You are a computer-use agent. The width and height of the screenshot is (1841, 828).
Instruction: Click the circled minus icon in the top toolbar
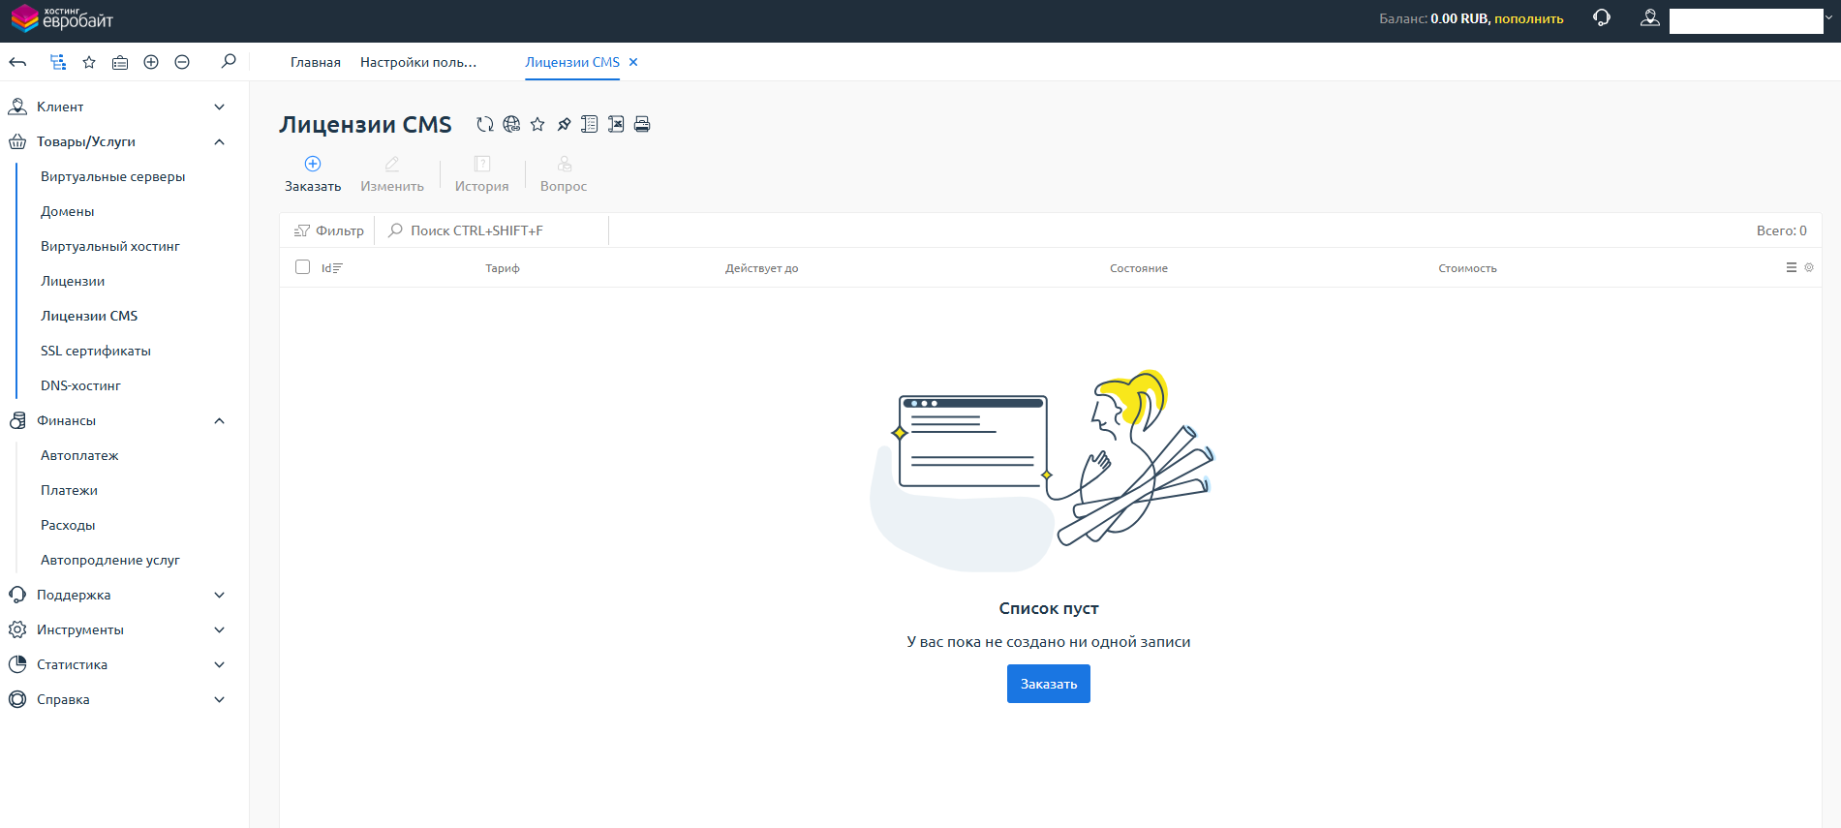pyautogui.click(x=182, y=62)
